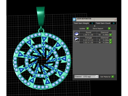Click the Total Gem Weight value field
This screenshot has height=96, width=128.
pos(92,23)
